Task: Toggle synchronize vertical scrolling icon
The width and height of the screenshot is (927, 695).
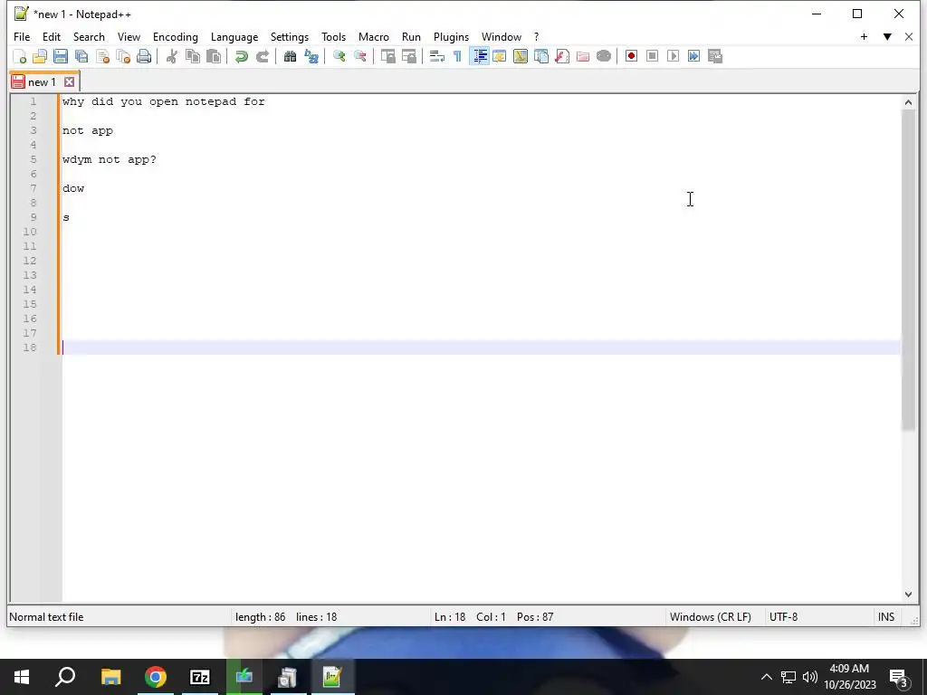Action: click(387, 56)
